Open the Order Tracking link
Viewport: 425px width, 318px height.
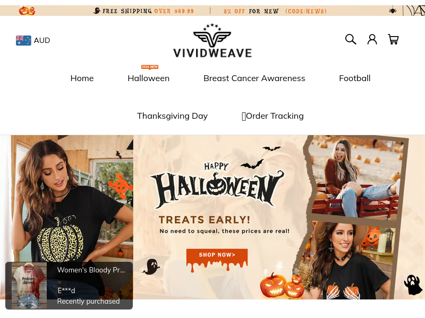click(273, 116)
